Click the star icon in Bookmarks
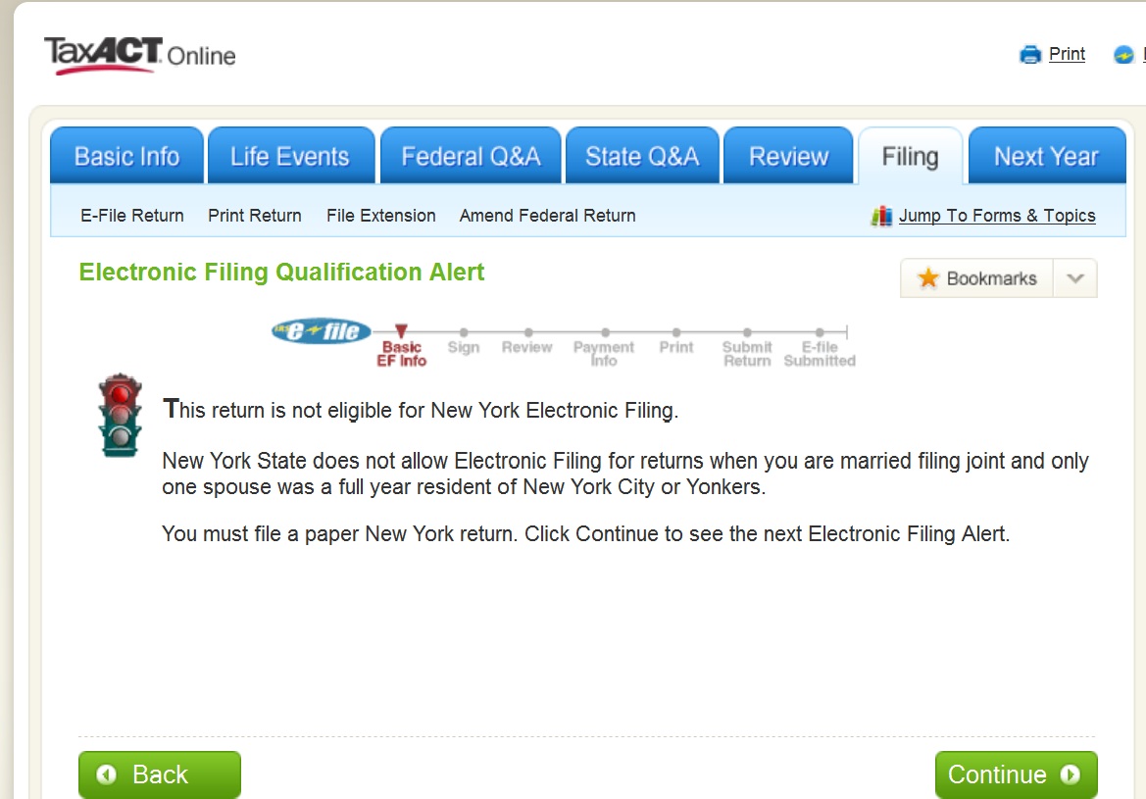The image size is (1146, 799). pos(928,277)
